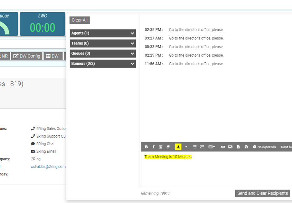
Task: Insert a hyperlink into the message
Action: click(223, 147)
